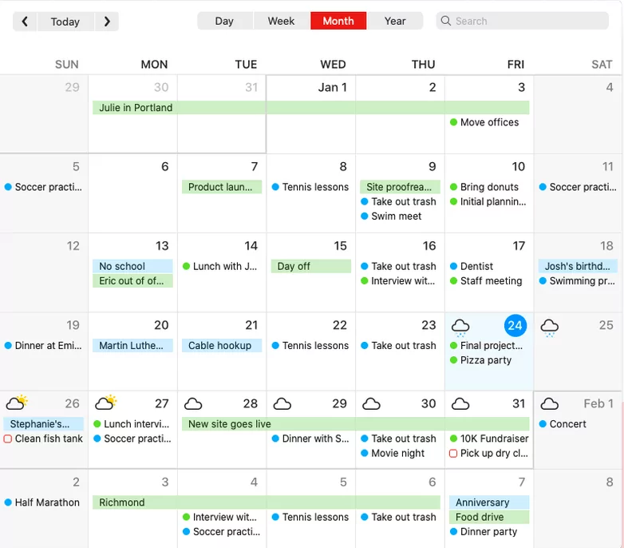Open the Eric out of office event
The width and height of the screenshot is (624, 548).
point(132,280)
